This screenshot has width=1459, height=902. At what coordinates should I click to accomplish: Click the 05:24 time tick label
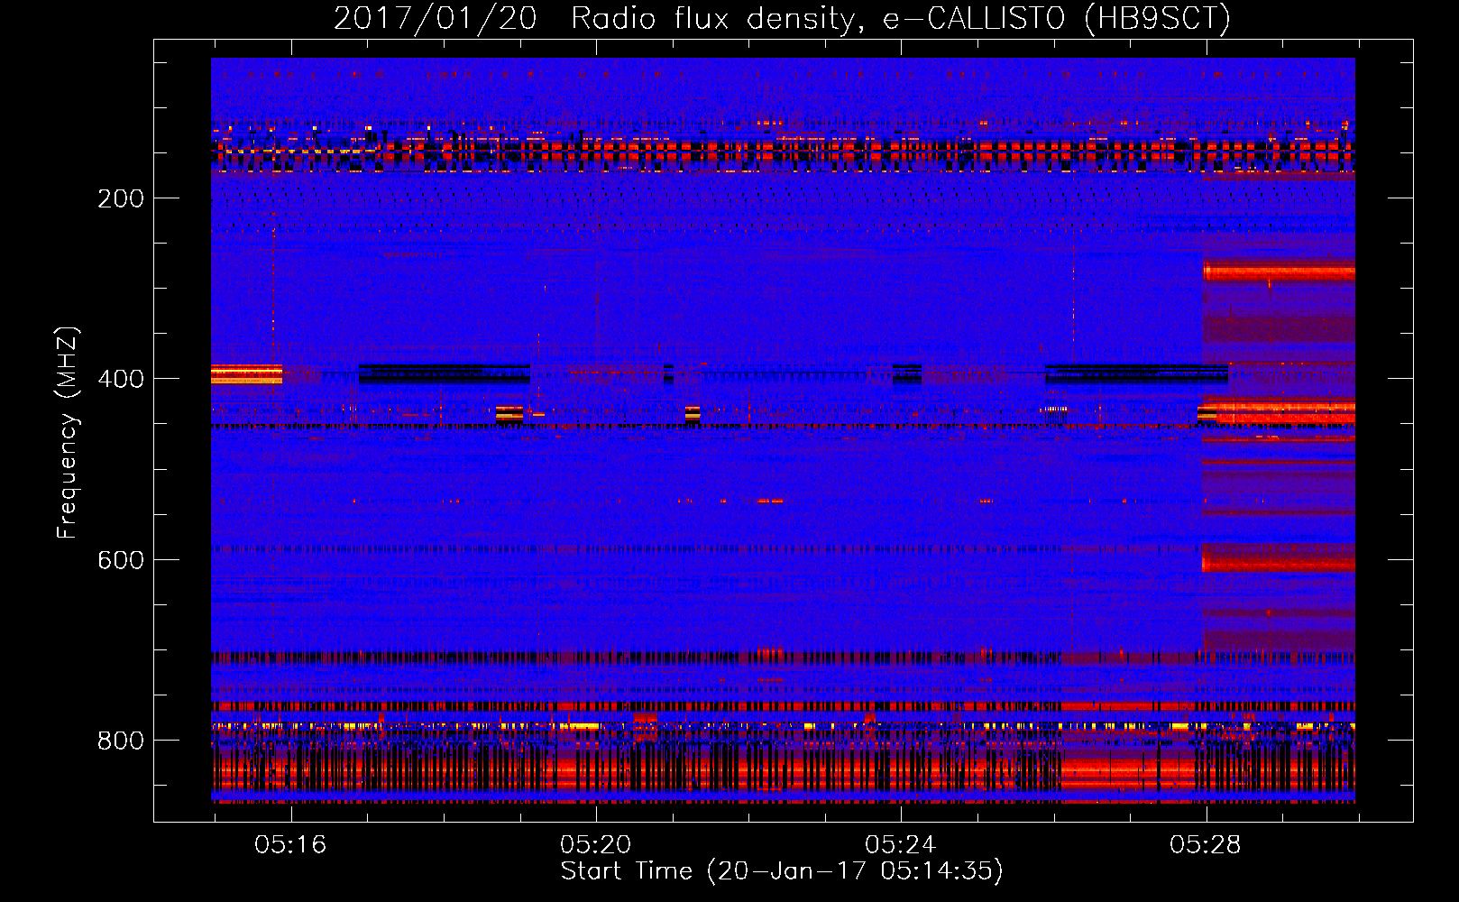[900, 845]
